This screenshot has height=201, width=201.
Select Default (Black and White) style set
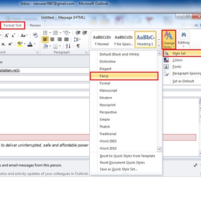(123, 54)
